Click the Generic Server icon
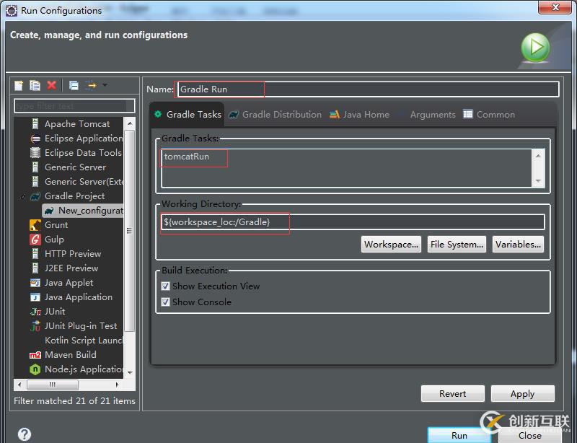The width and height of the screenshot is (577, 443). click(x=35, y=167)
